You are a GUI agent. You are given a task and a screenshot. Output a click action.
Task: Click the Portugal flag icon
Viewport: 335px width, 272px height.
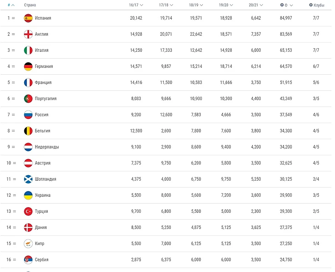(28, 99)
